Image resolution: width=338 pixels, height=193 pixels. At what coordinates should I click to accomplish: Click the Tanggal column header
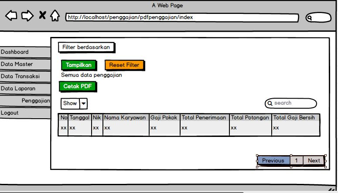click(x=79, y=117)
